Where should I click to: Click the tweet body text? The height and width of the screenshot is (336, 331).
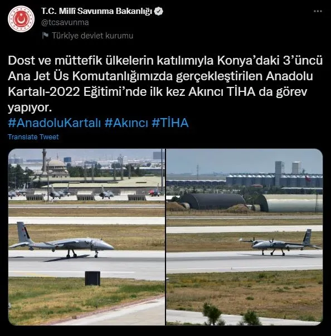165,84
